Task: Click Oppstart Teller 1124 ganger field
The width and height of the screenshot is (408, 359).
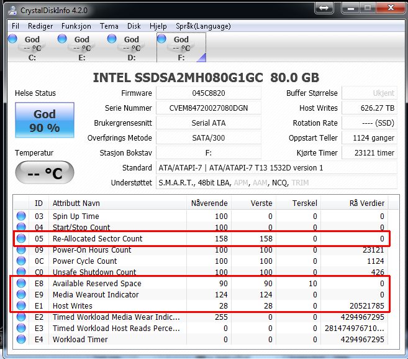Action: (x=369, y=138)
